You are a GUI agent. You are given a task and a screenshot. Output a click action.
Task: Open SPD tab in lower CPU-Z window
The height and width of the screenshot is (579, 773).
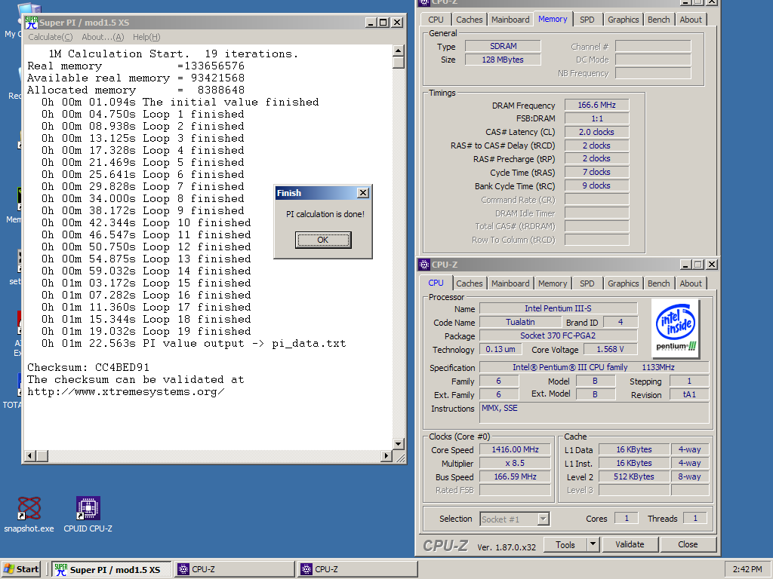pyautogui.click(x=587, y=283)
